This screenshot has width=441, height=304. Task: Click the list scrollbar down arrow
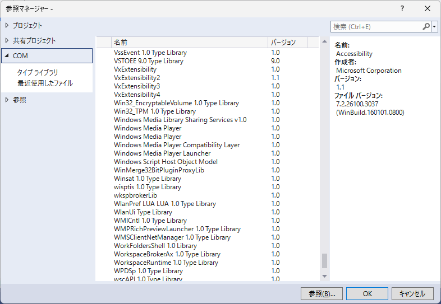point(324,276)
